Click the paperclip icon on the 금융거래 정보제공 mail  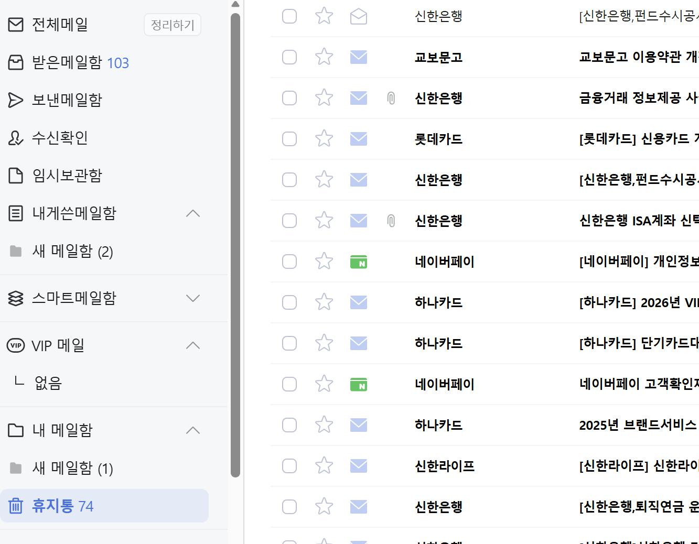pos(391,98)
